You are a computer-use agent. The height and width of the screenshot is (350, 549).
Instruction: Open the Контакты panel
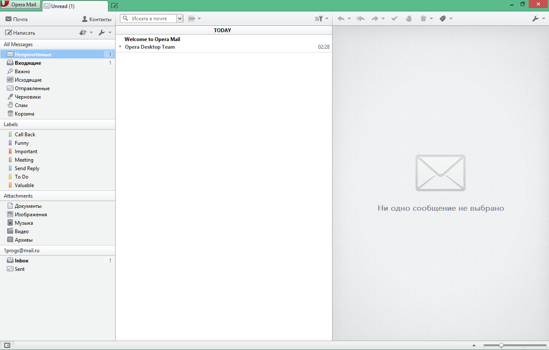coord(97,19)
